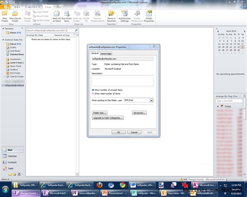
Task: Run Rules Now from ribbon
Action: tap(66, 16)
